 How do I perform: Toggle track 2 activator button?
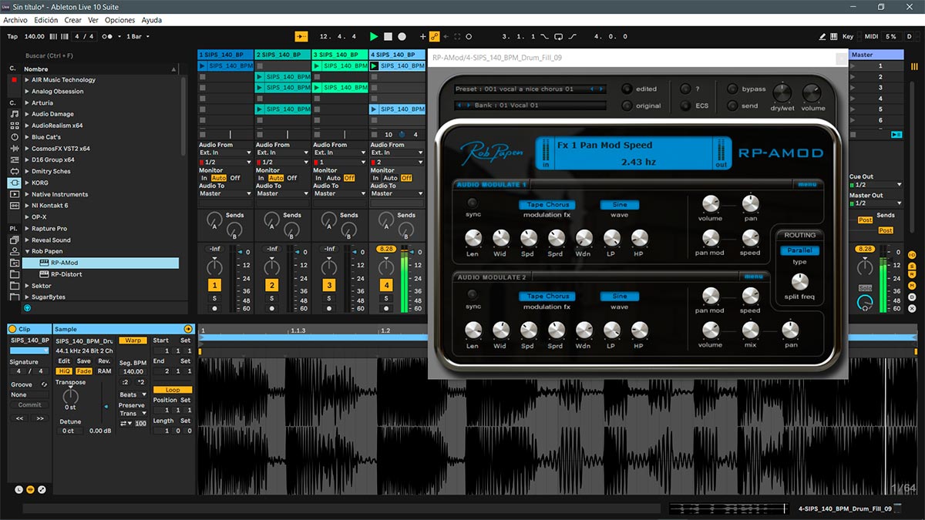point(271,285)
